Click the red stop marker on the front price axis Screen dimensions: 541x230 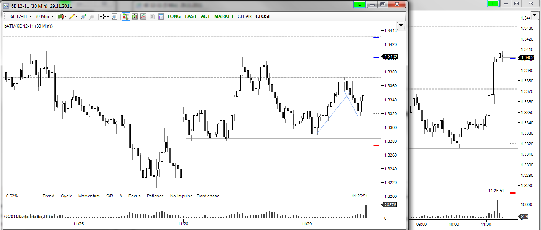pos(376,145)
